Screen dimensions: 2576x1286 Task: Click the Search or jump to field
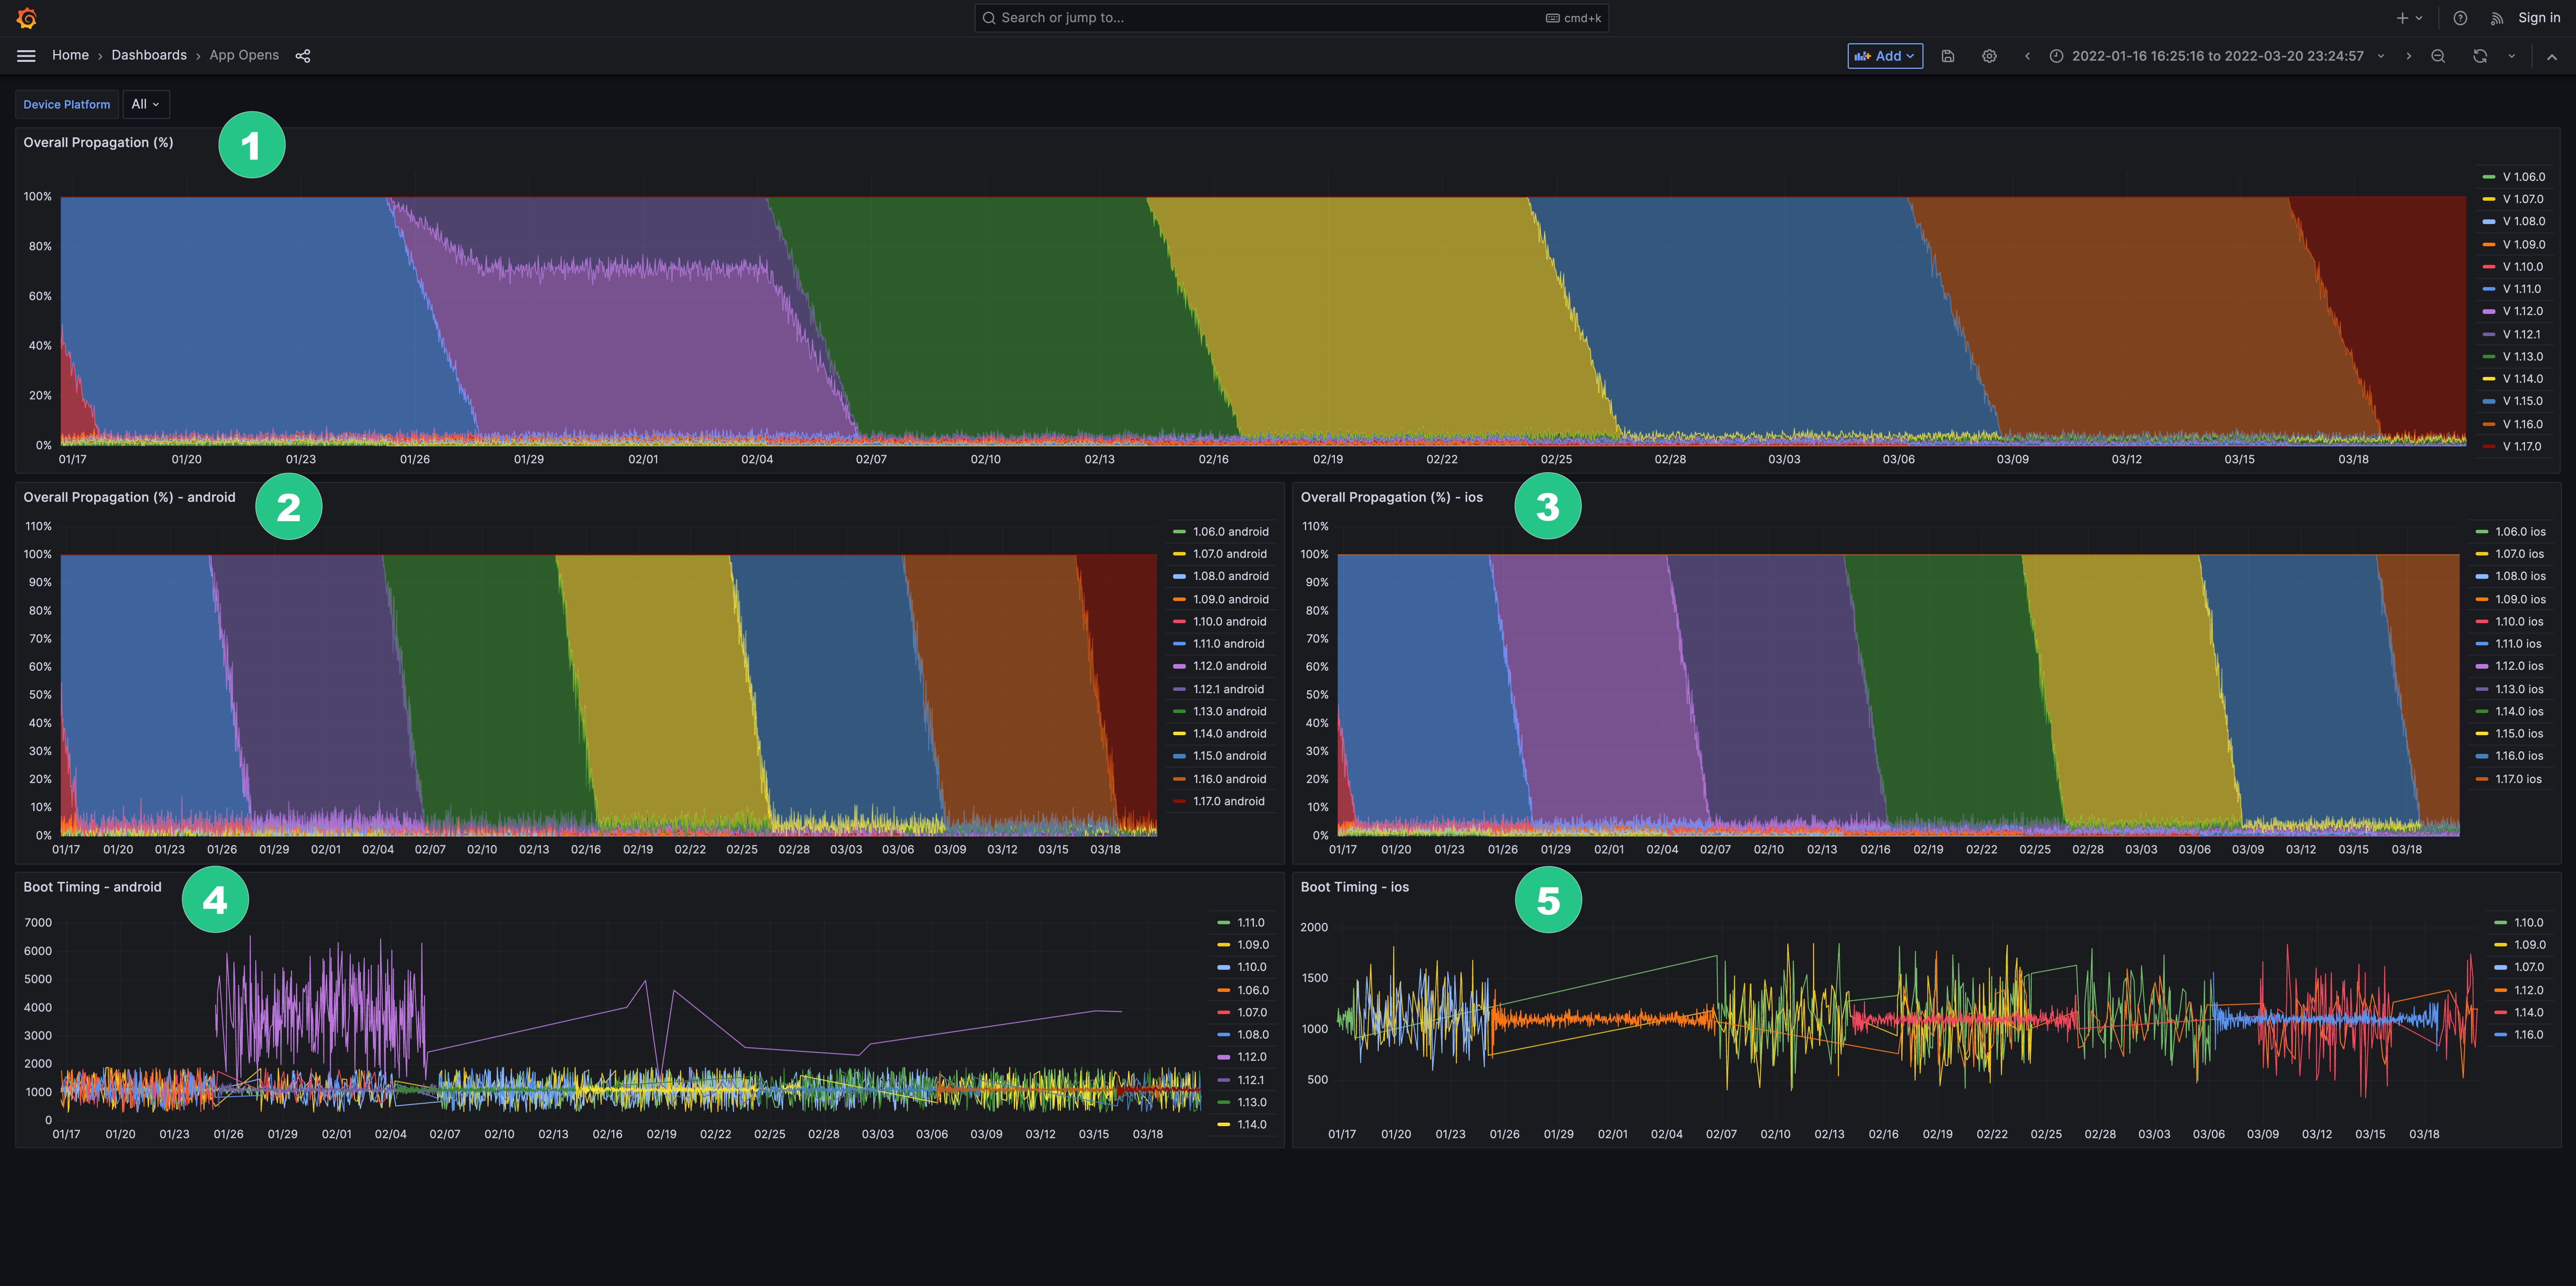tap(1290, 18)
